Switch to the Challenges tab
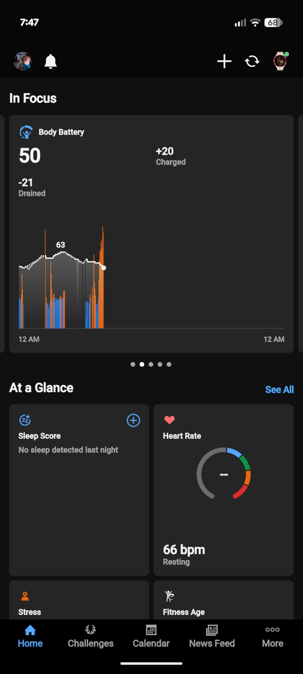Image resolution: width=303 pixels, height=674 pixels. [90, 636]
